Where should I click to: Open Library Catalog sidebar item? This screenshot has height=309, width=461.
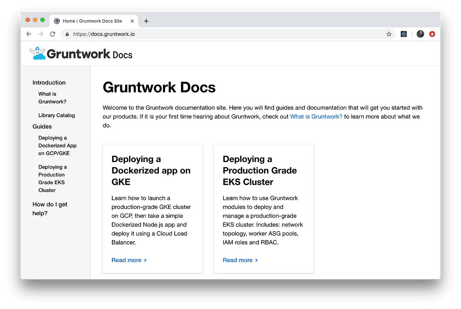tap(57, 115)
